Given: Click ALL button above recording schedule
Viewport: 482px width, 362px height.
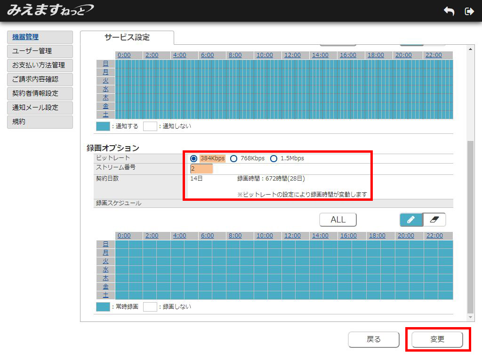Looking at the screenshot, I should pos(337,220).
